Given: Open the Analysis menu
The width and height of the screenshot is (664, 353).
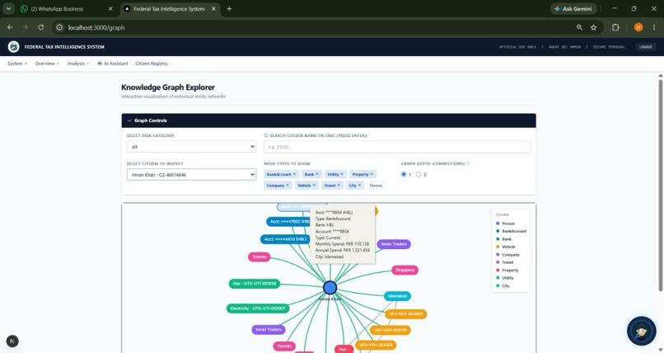Looking at the screenshot, I should point(78,64).
